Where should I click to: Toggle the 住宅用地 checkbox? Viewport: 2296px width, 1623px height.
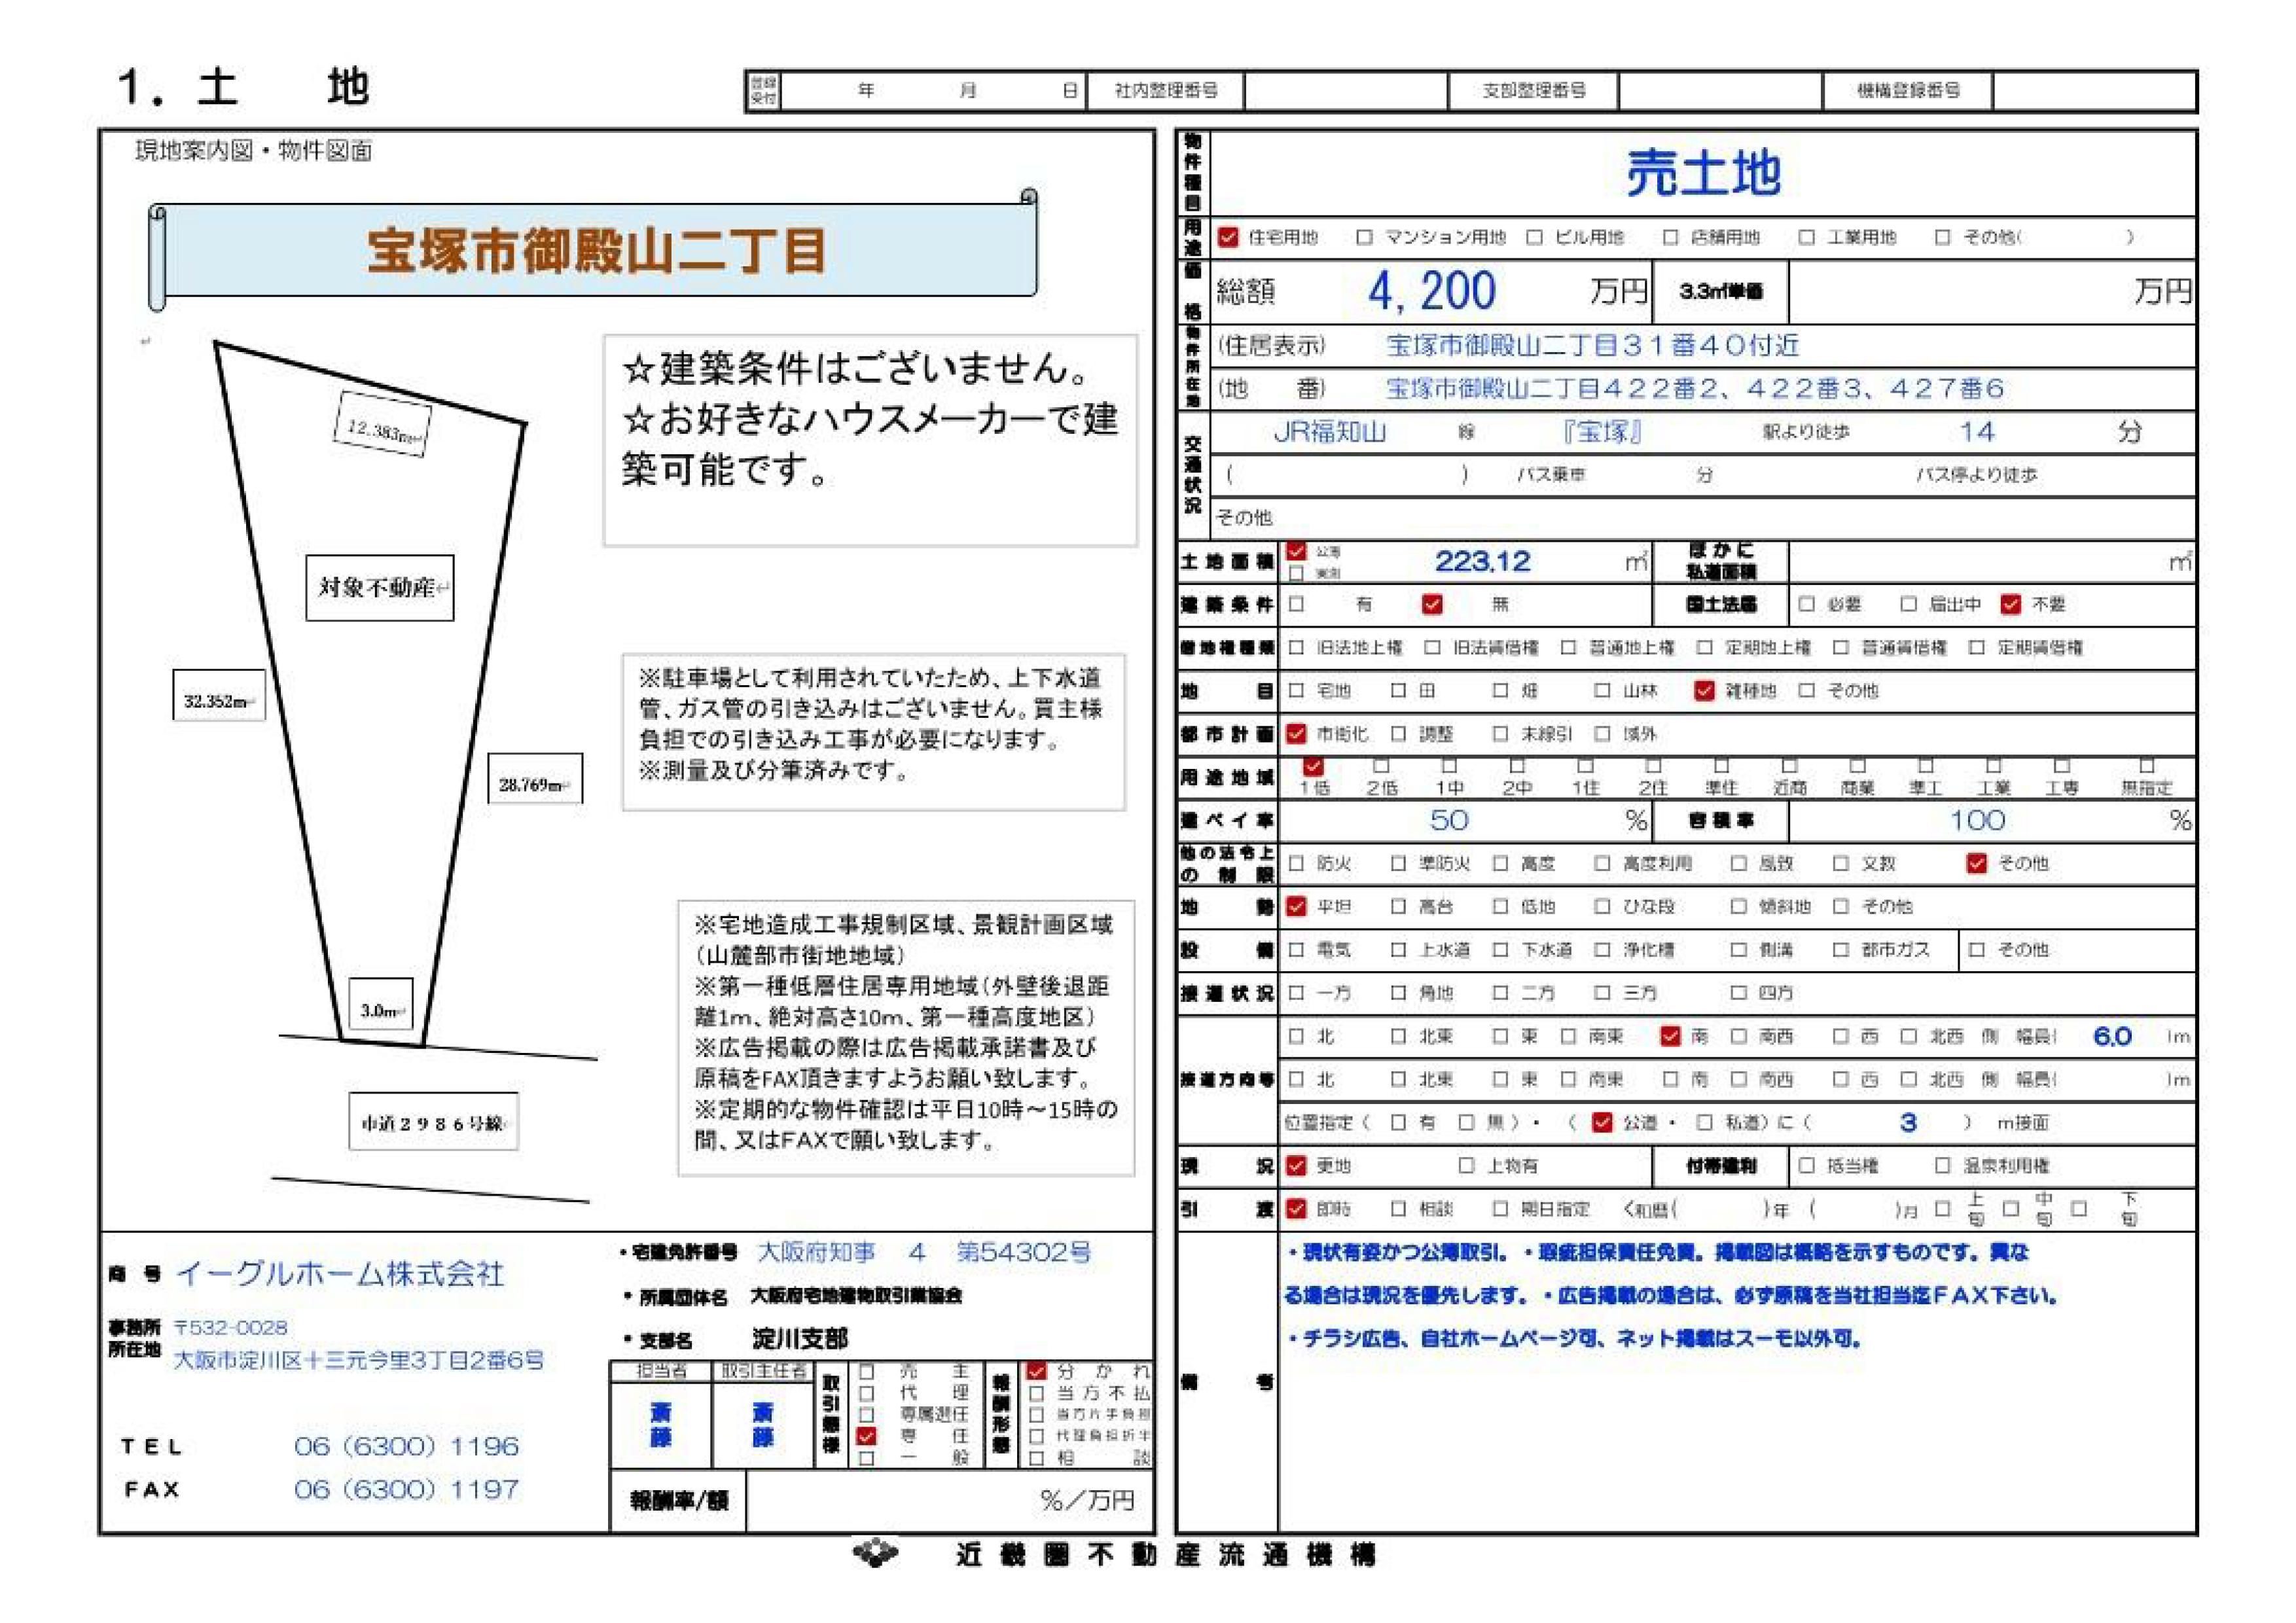(1228, 237)
